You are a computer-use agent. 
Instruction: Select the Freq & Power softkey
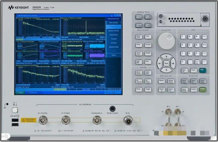pyautogui.click(x=114, y=35)
